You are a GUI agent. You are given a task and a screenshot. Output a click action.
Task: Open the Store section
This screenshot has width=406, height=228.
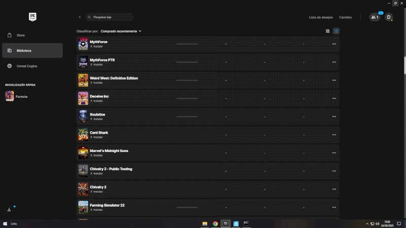20,35
